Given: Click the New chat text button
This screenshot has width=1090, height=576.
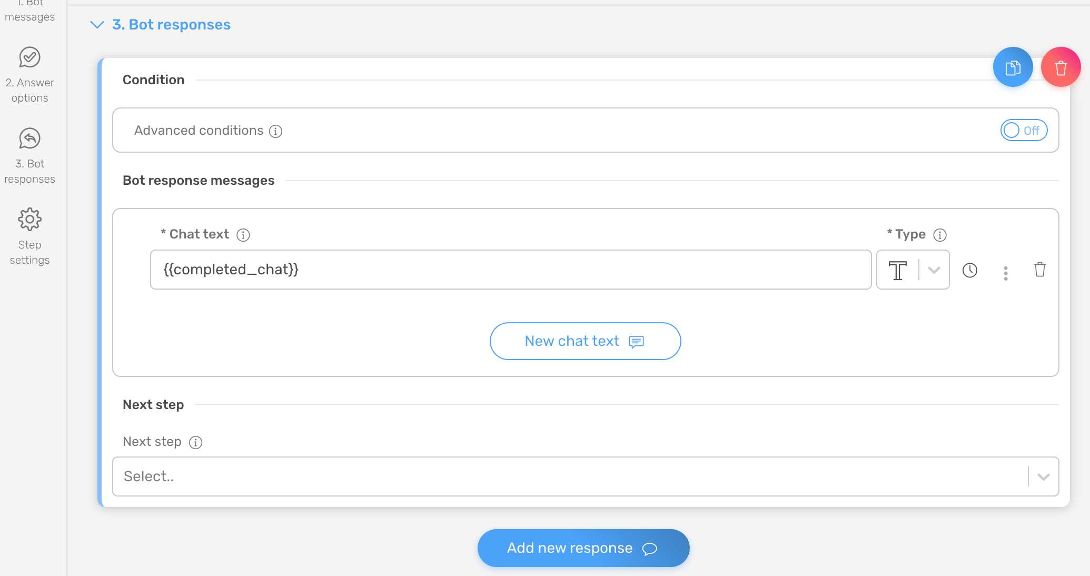Looking at the screenshot, I should coord(585,341).
